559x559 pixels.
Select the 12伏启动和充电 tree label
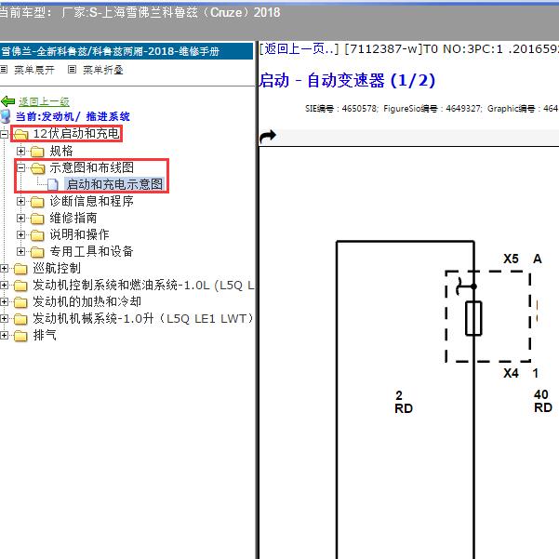click(76, 134)
